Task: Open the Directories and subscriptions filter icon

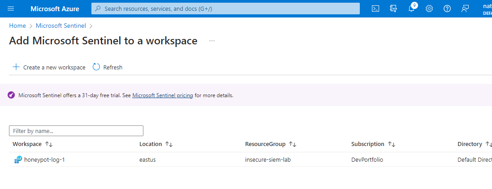Action: [x=393, y=9]
